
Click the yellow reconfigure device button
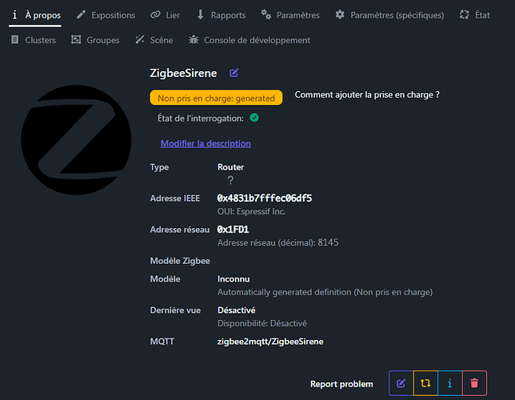tap(425, 383)
